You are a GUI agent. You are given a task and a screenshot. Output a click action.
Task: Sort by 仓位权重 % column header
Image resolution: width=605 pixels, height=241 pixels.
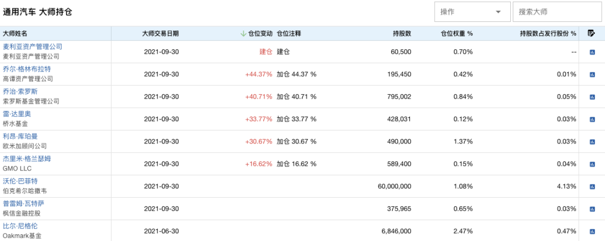click(x=457, y=34)
